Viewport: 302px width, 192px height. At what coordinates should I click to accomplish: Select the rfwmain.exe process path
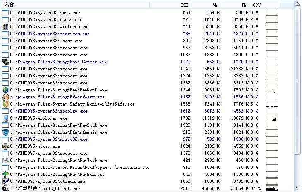click(58, 132)
